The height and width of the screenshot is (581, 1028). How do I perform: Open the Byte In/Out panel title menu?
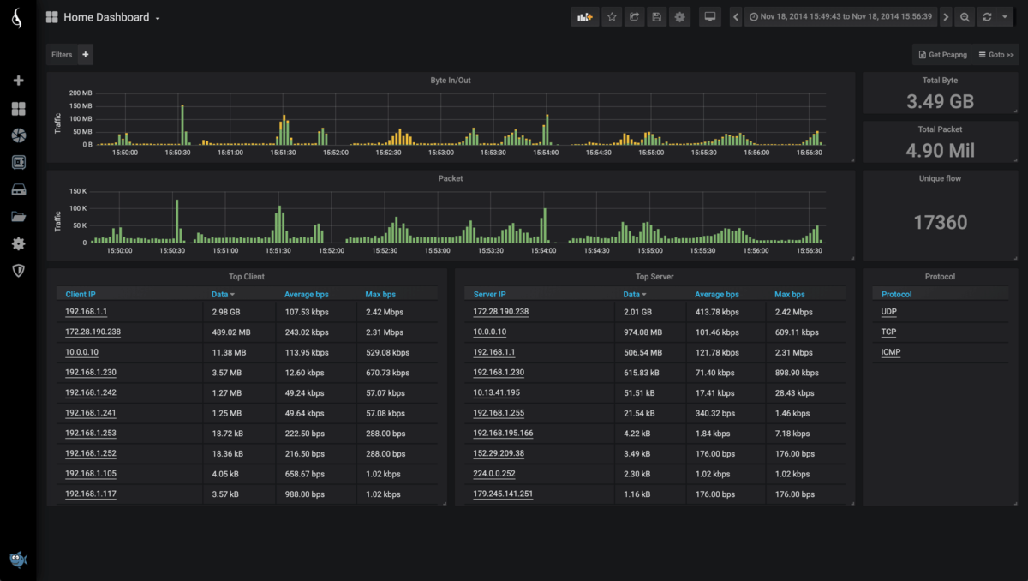(450, 80)
